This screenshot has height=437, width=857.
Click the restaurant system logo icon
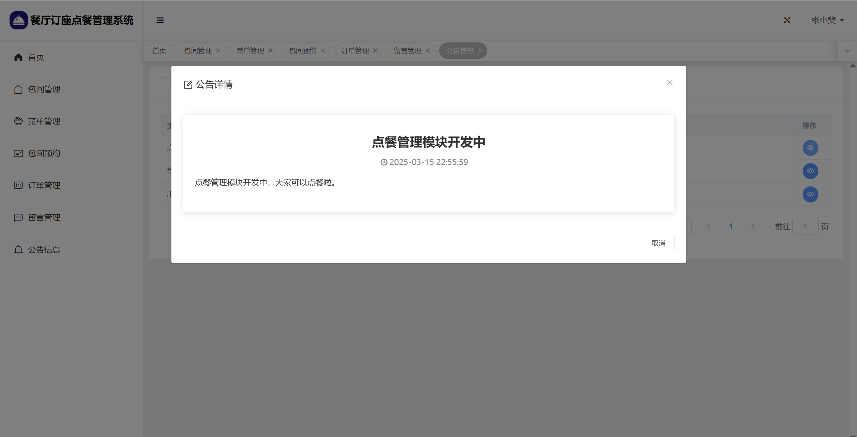[x=18, y=20]
